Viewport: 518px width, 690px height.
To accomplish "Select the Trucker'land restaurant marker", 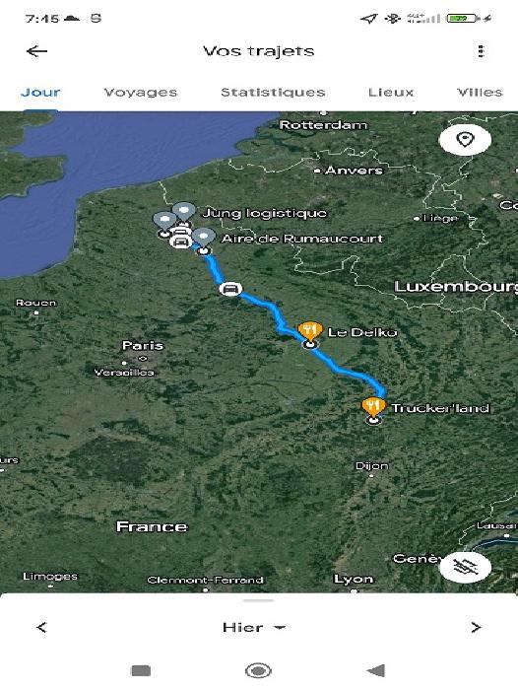I will [x=373, y=407].
